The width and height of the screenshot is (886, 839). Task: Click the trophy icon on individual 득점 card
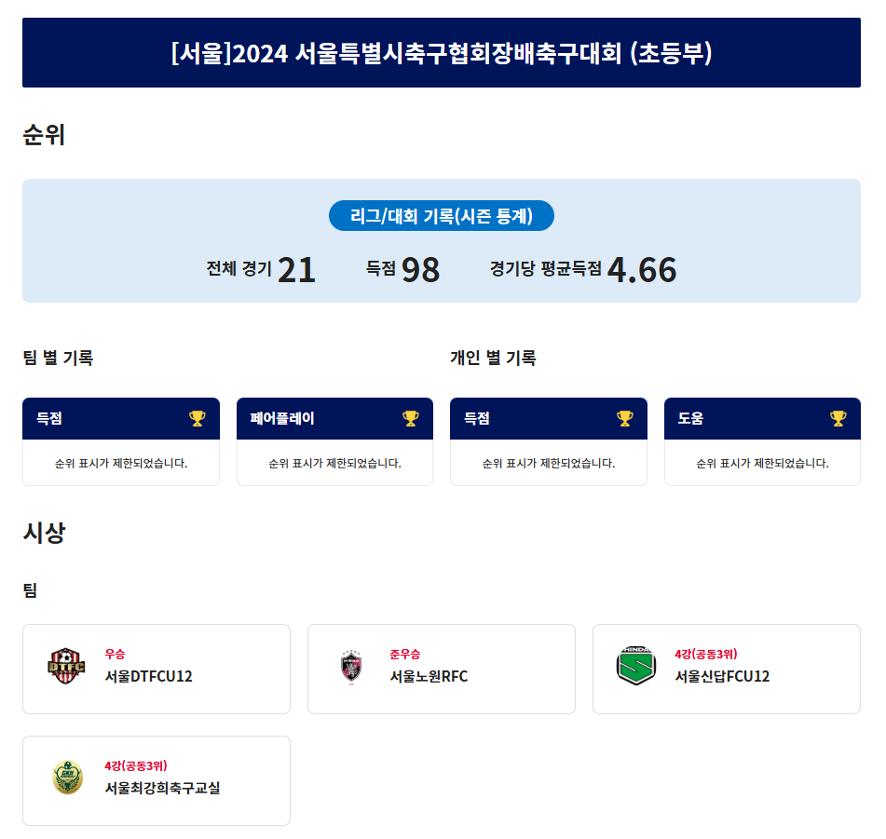point(624,418)
